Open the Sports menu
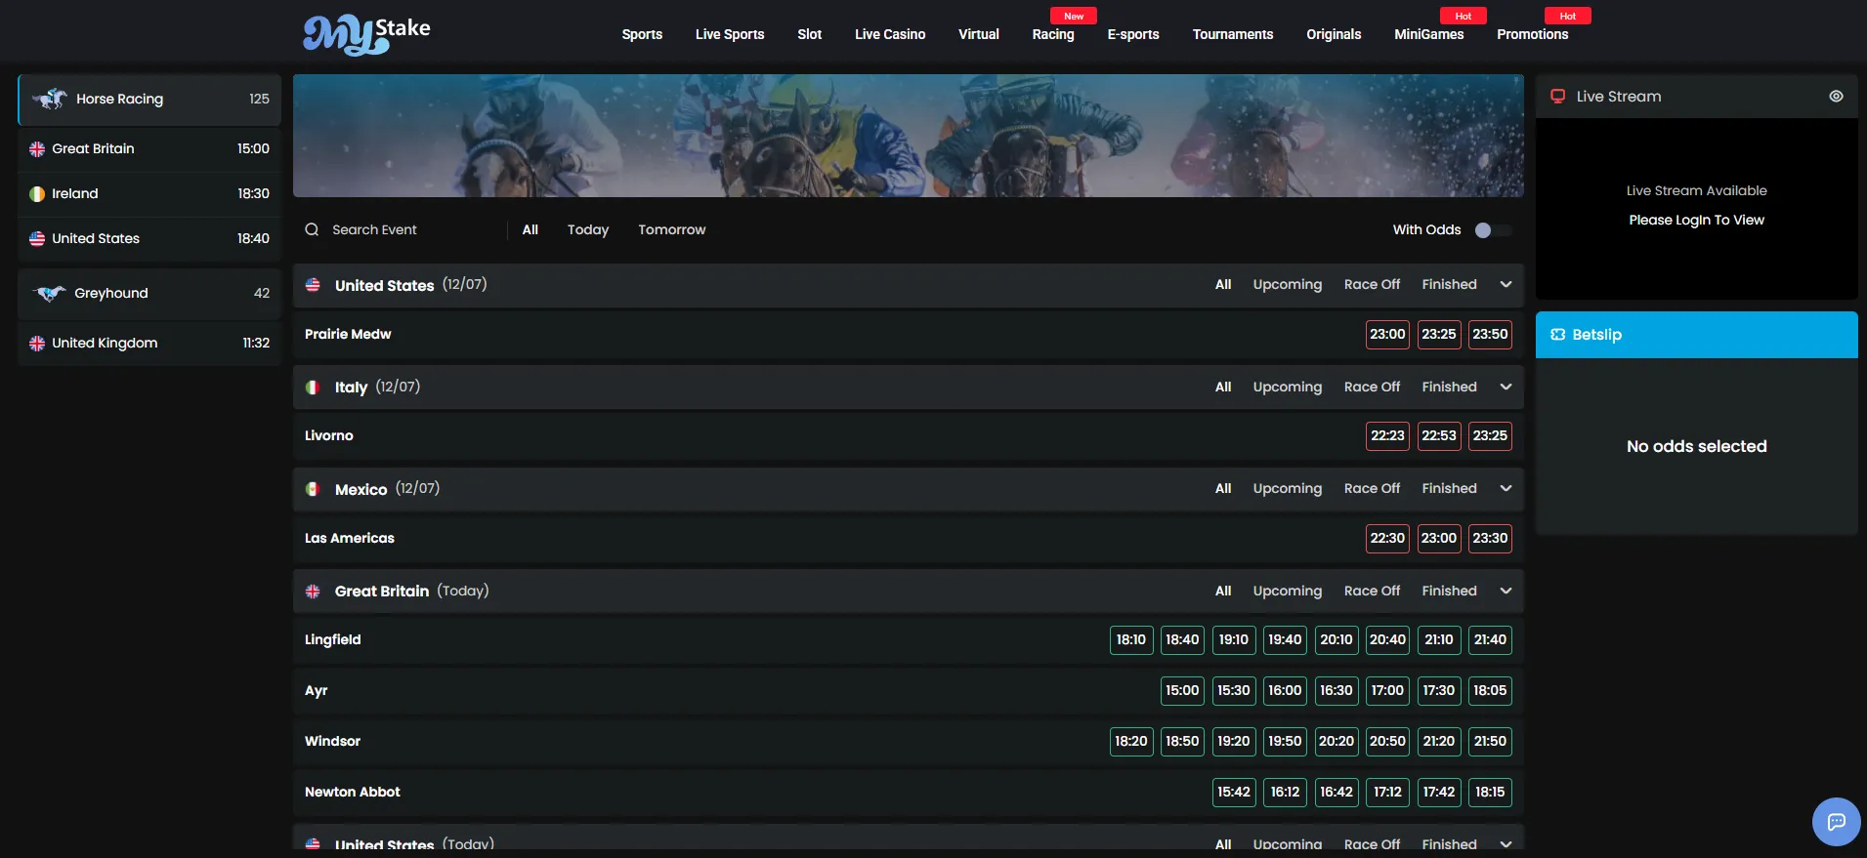This screenshot has height=858, width=1867. (x=642, y=34)
